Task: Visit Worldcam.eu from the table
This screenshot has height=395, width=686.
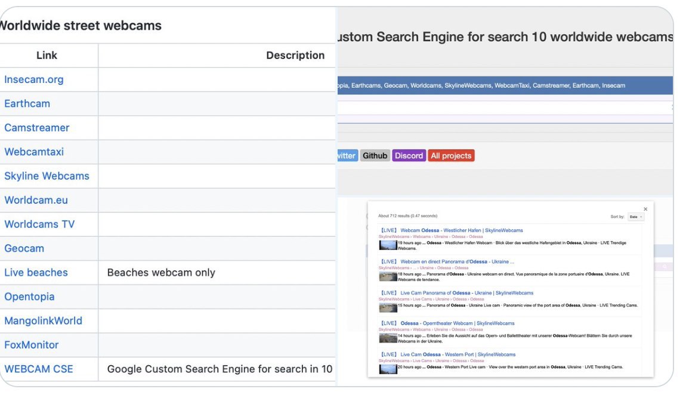Action: point(35,200)
